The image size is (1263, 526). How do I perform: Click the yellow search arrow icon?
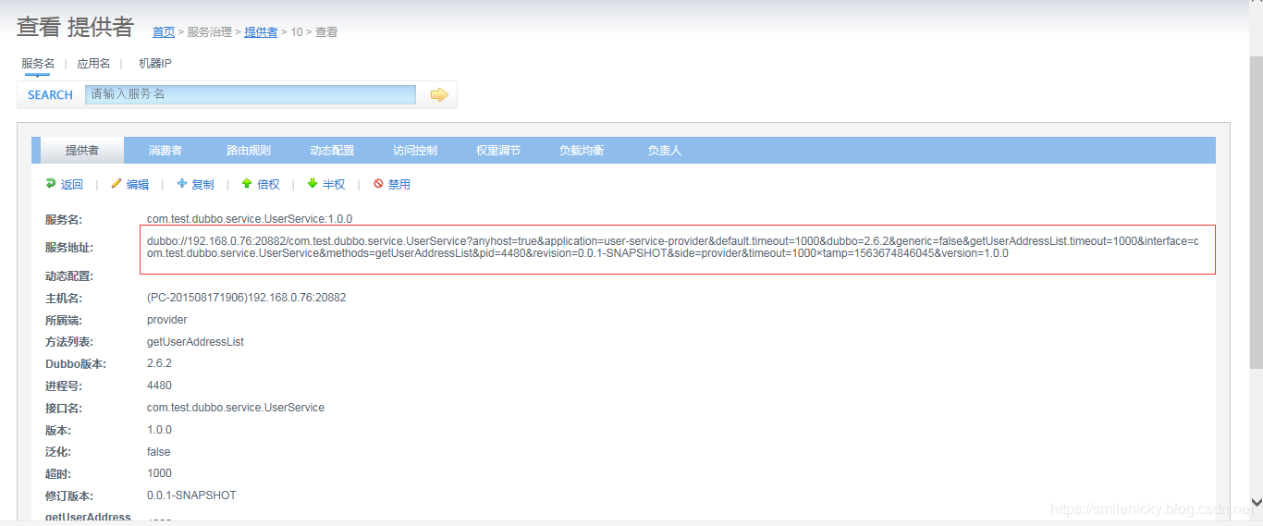pos(439,94)
